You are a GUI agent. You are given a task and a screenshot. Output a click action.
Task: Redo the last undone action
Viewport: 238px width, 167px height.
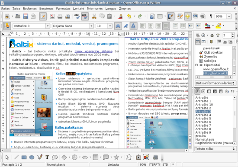pos(140,16)
